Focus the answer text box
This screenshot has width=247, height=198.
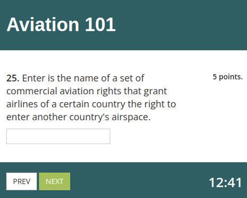(58, 136)
